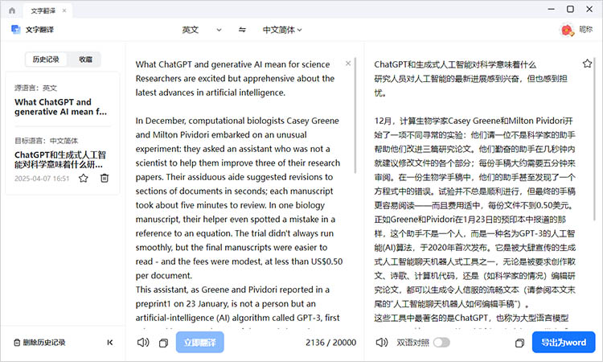Play audio of source text
603x362 pixels.
[x=143, y=343]
